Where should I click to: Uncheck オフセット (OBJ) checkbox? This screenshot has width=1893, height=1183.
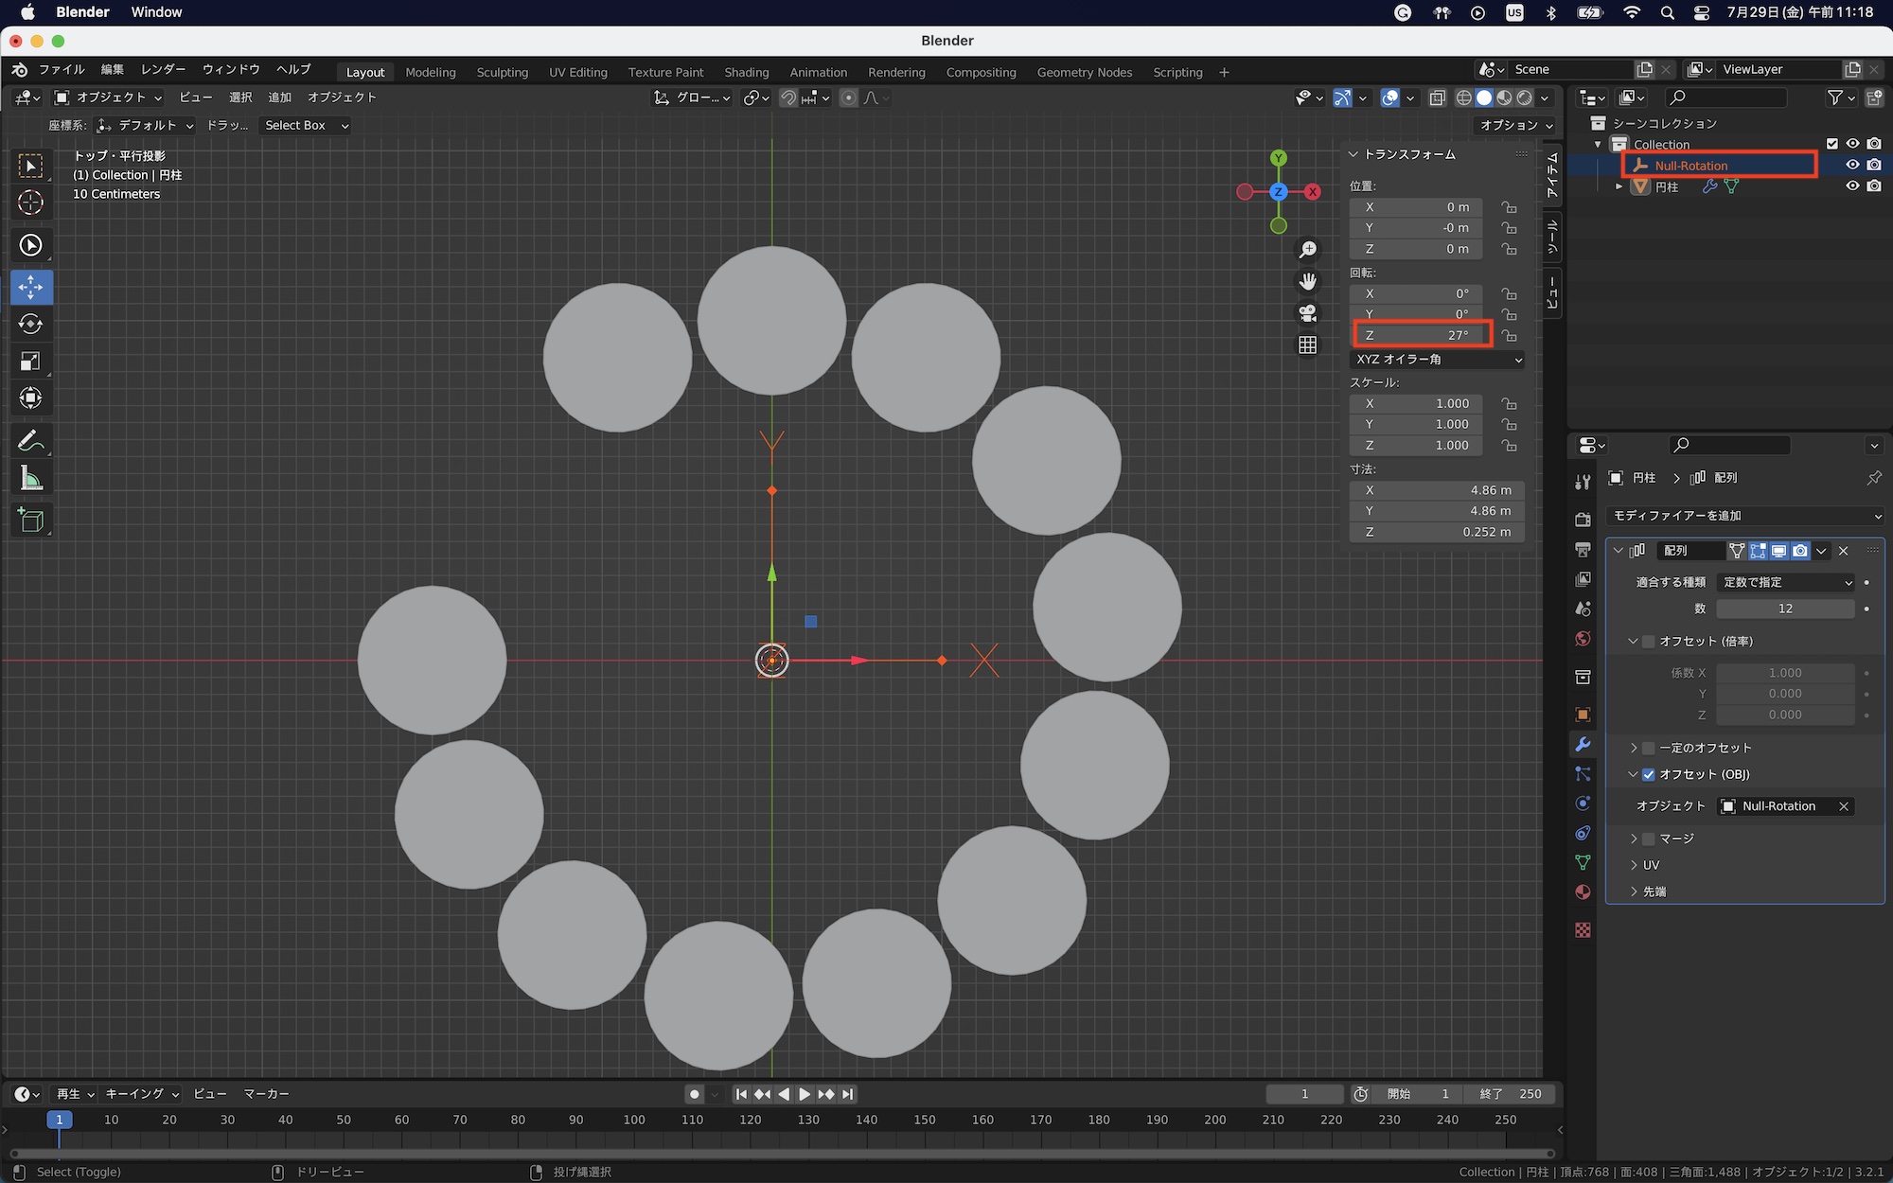pyautogui.click(x=1649, y=774)
